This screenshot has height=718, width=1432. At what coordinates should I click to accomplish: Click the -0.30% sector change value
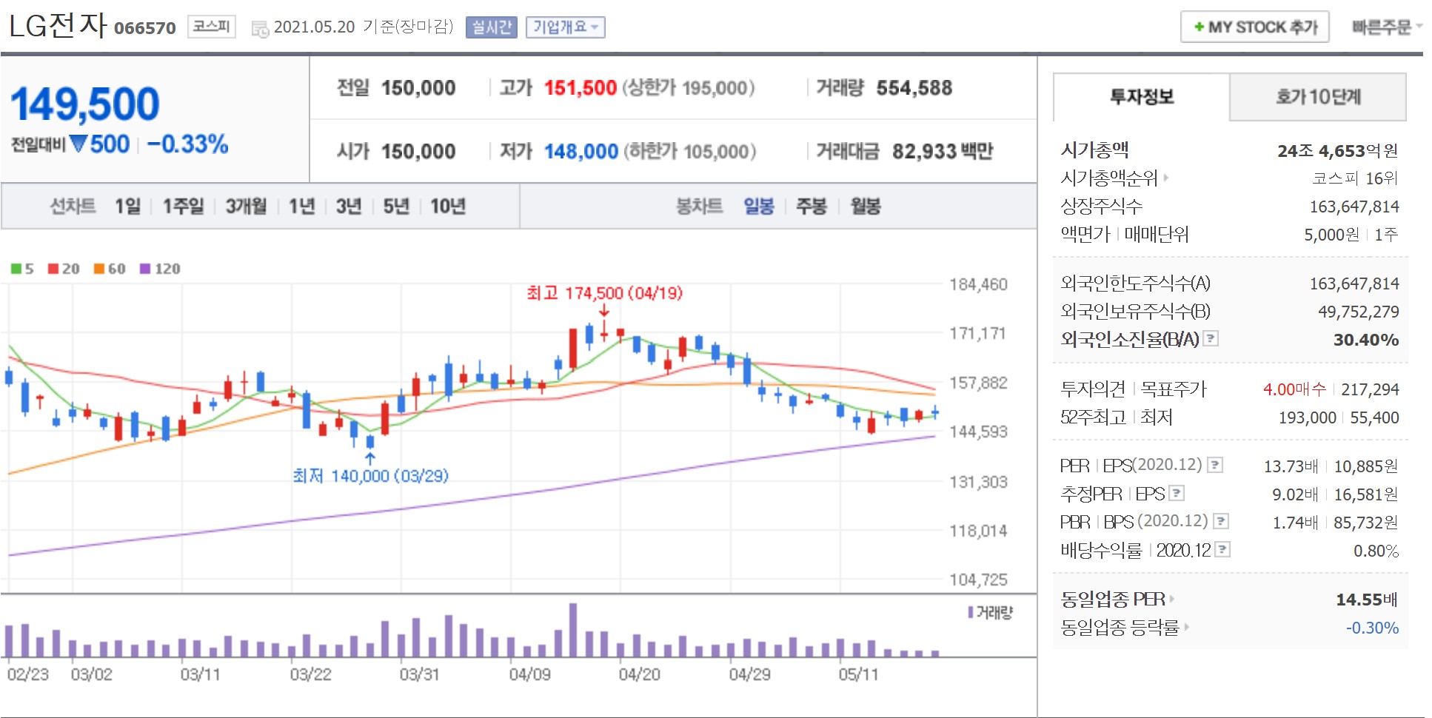1372,628
